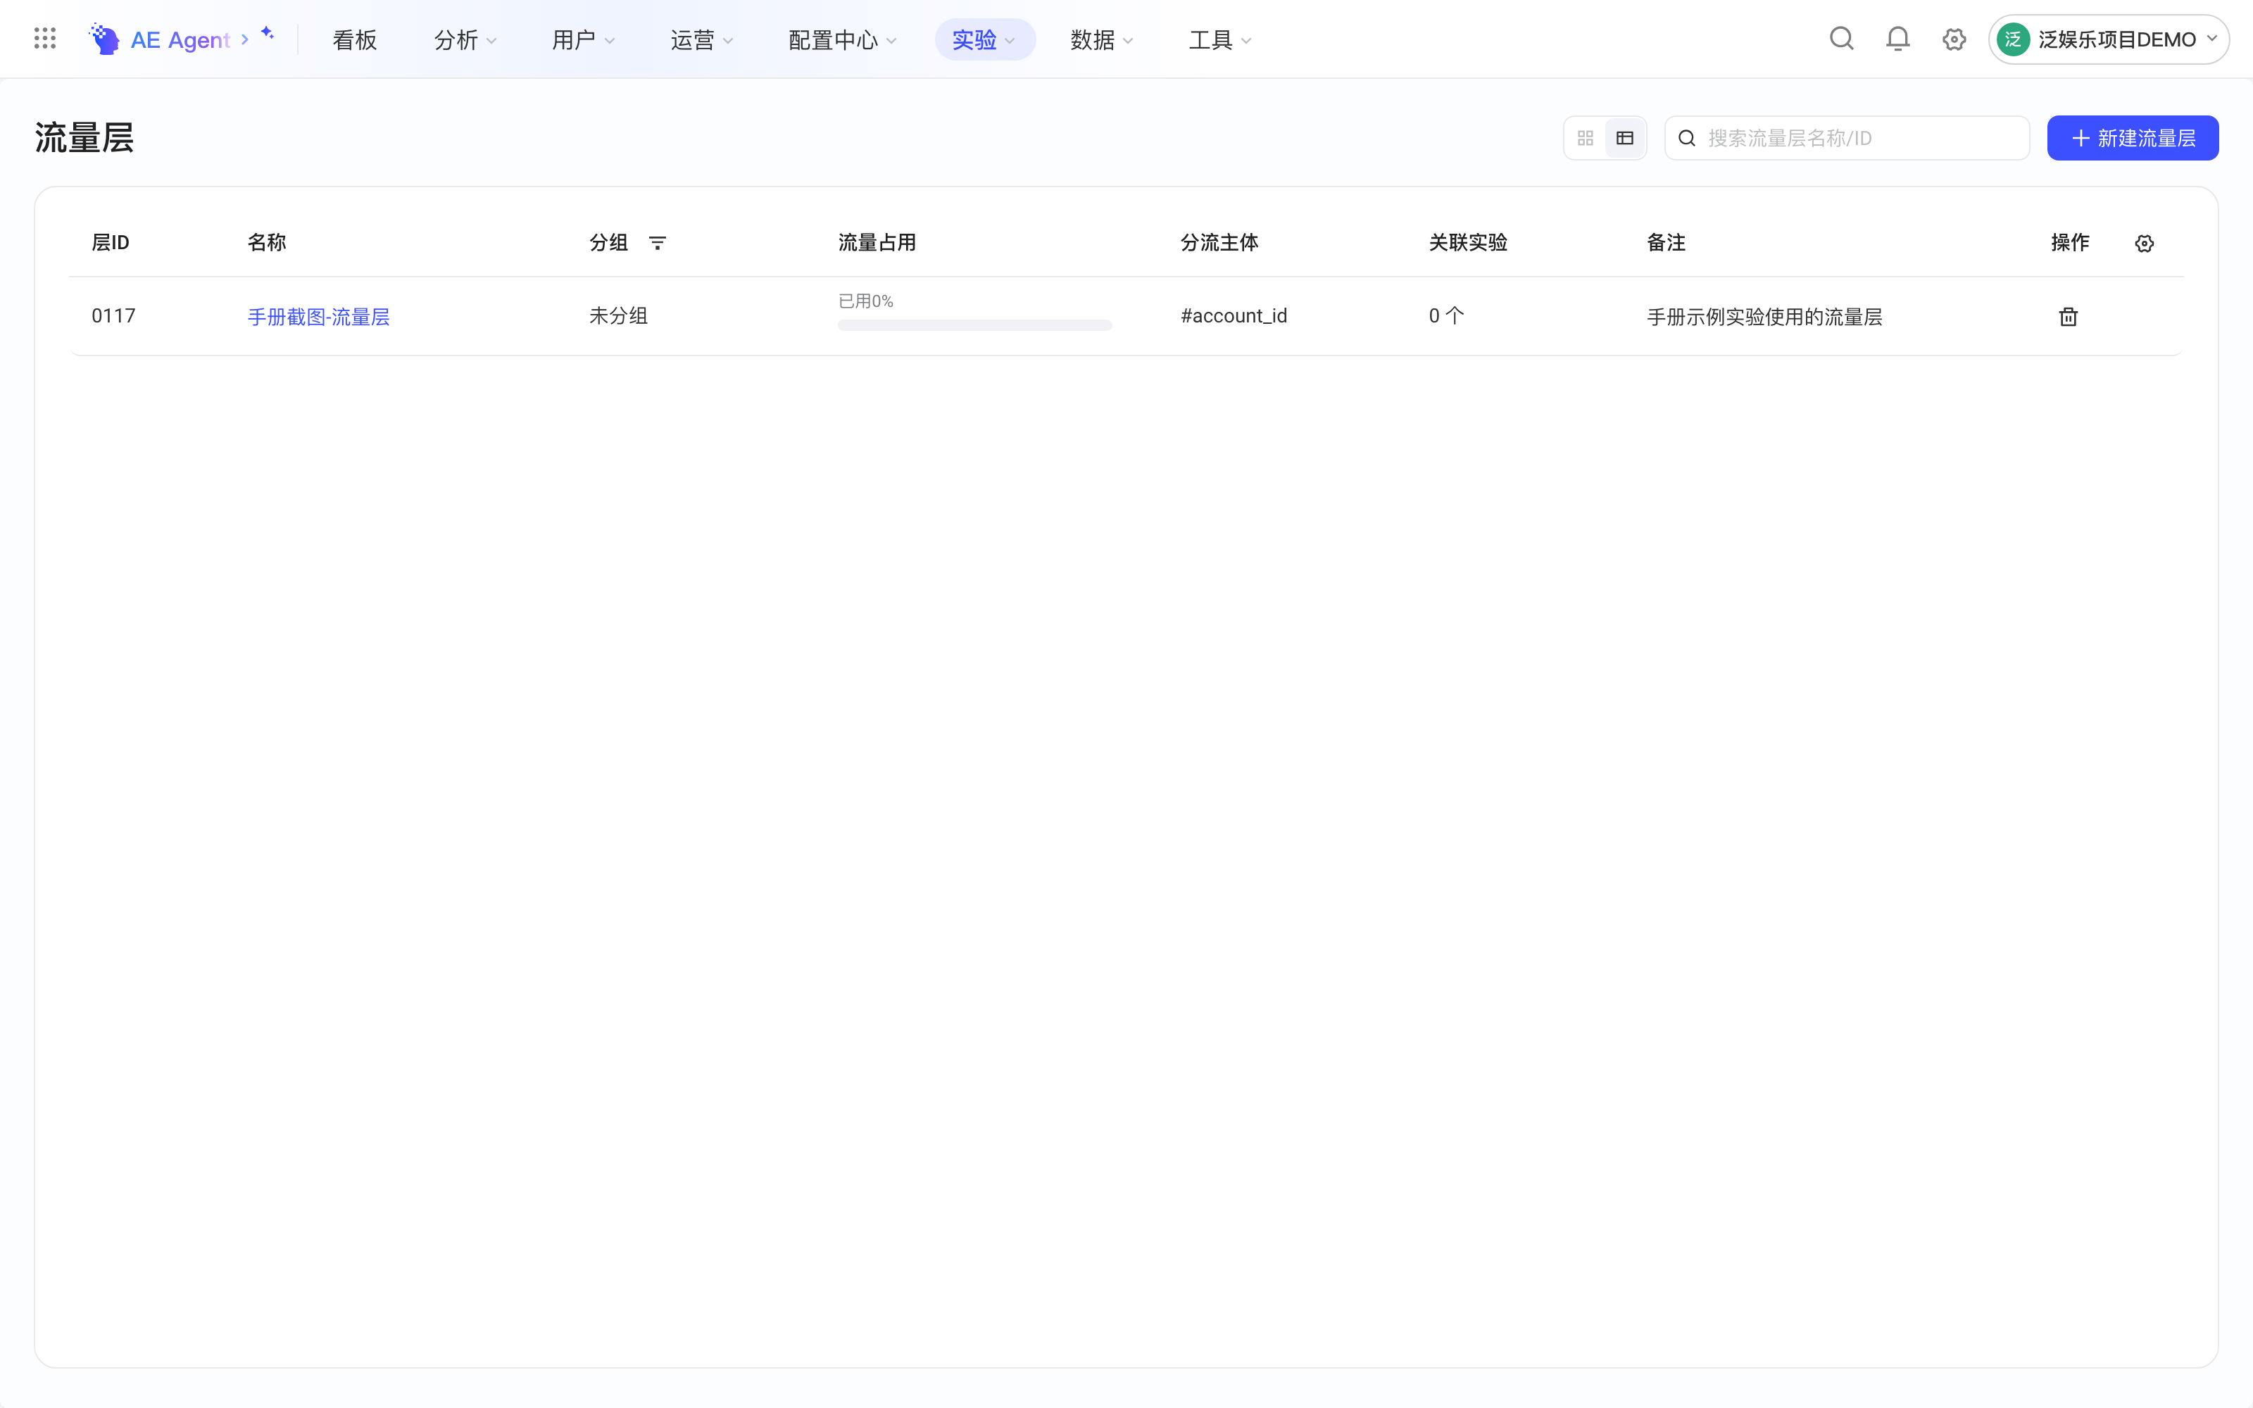Open the 手册截图-流量层 link
The image size is (2253, 1408).
tap(318, 317)
